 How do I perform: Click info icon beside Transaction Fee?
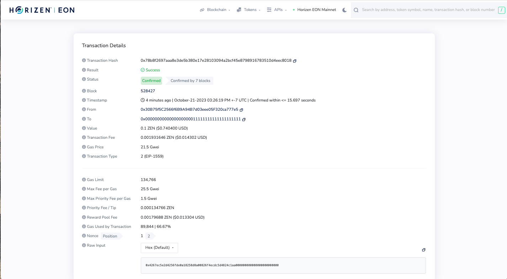[x=84, y=137]
